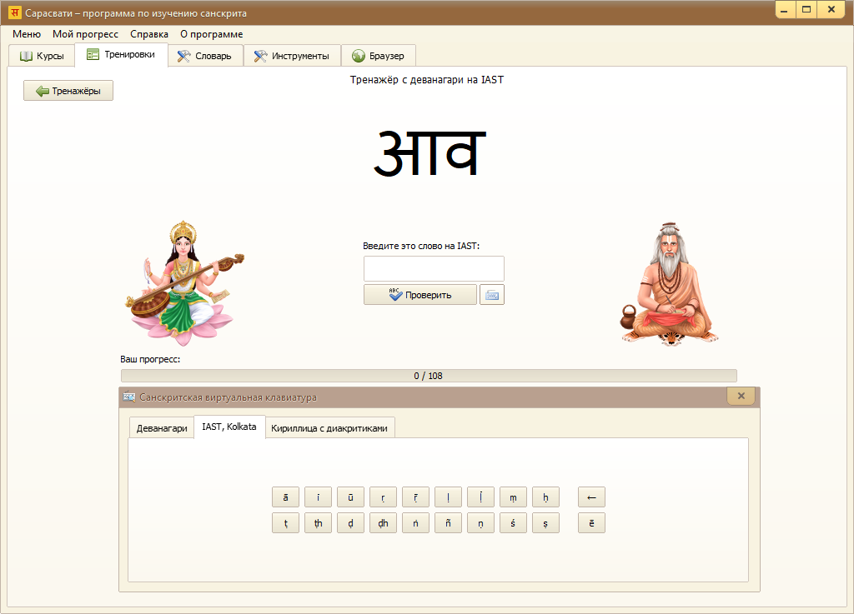Switch to the Словарь tab
Viewport: 854px width, 614px height.
click(x=205, y=56)
